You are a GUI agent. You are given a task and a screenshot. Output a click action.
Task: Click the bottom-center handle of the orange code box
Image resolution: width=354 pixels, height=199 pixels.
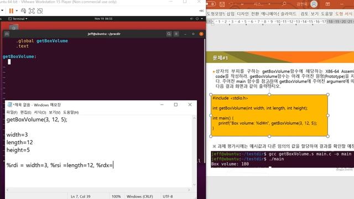click(x=269, y=137)
